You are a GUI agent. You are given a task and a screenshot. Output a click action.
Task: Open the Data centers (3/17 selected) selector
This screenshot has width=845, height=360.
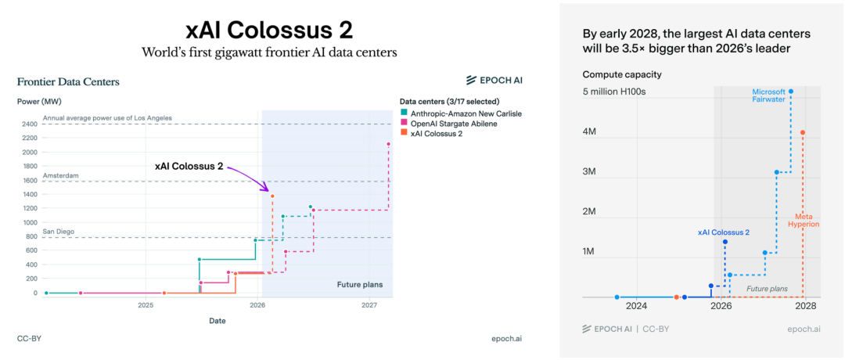(x=449, y=102)
